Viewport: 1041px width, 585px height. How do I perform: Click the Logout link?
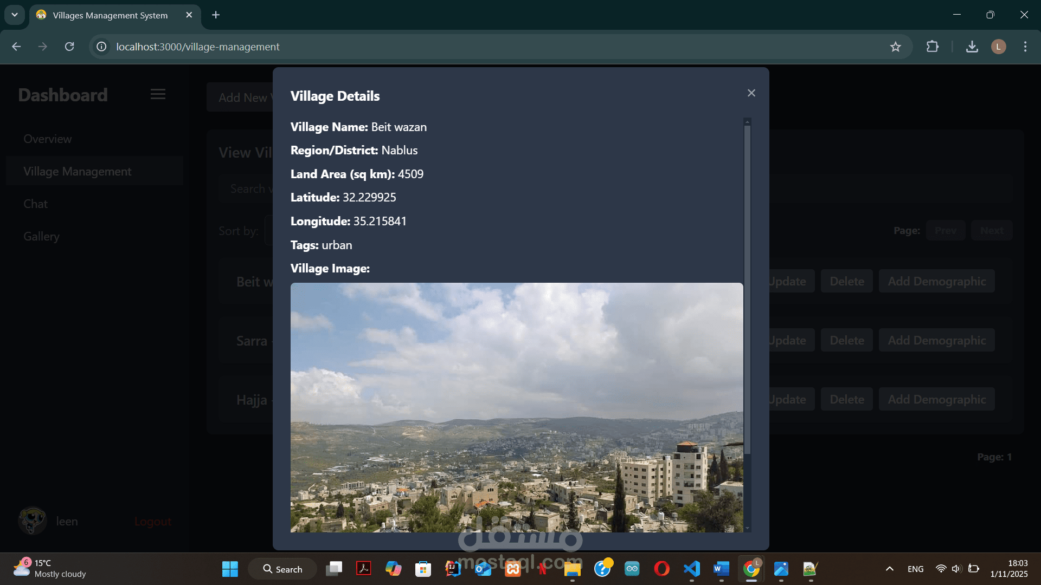(x=152, y=521)
